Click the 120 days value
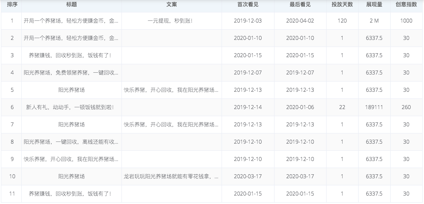Viewport: 424px width, 204px height. point(342,21)
